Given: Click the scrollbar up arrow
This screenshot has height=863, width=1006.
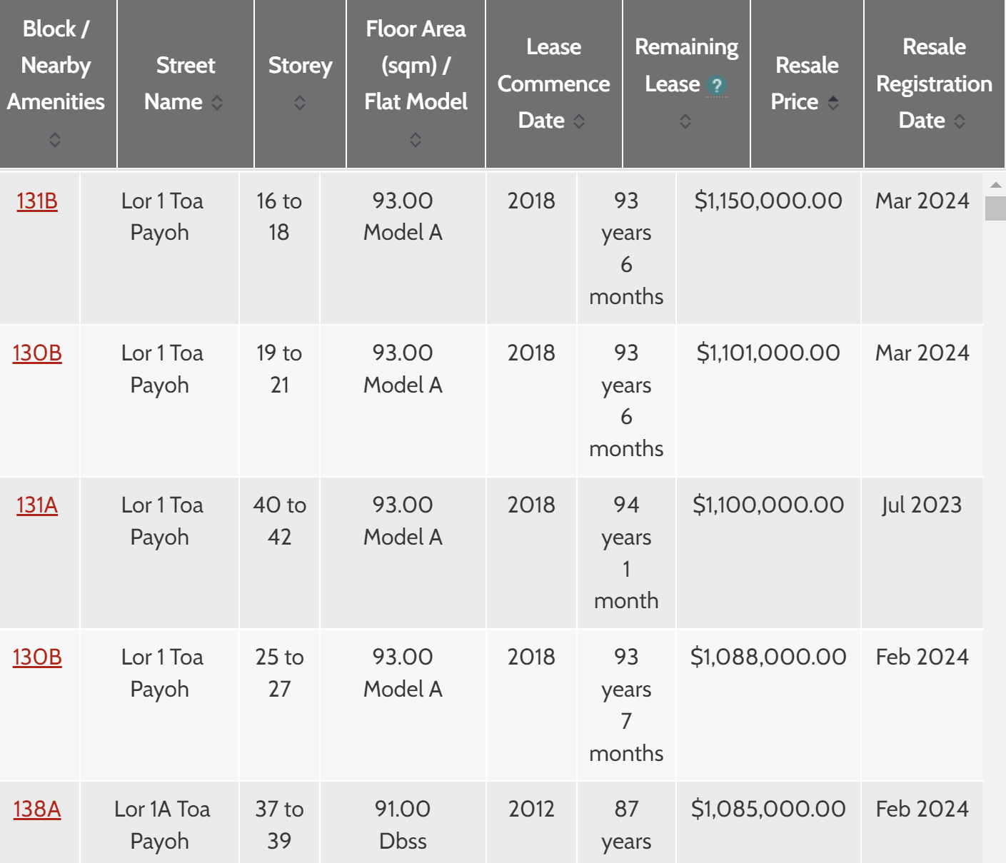Looking at the screenshot, I should [x=995, y=185].
